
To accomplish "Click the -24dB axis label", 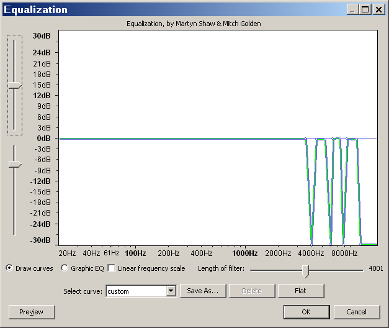I will 40,224.
